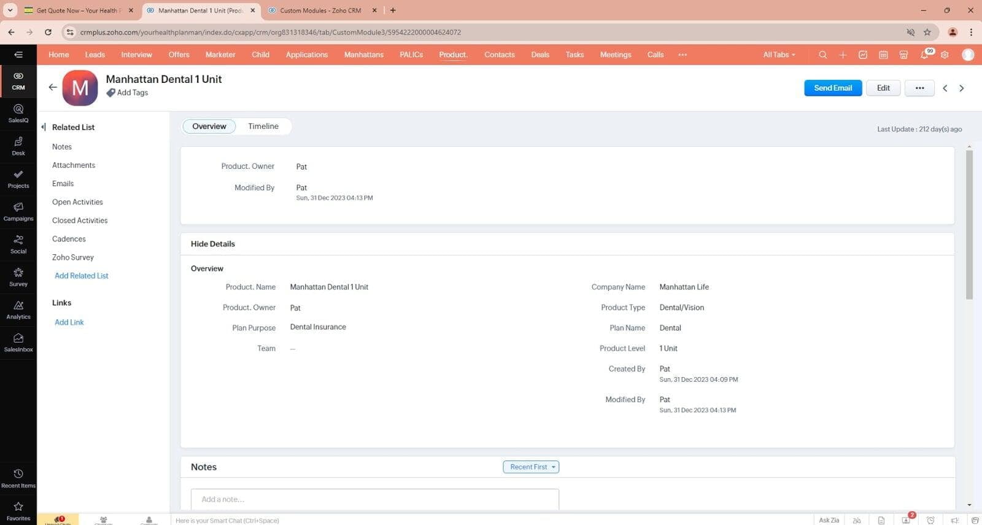Click the search icon in CRM header

pos(822,55)
